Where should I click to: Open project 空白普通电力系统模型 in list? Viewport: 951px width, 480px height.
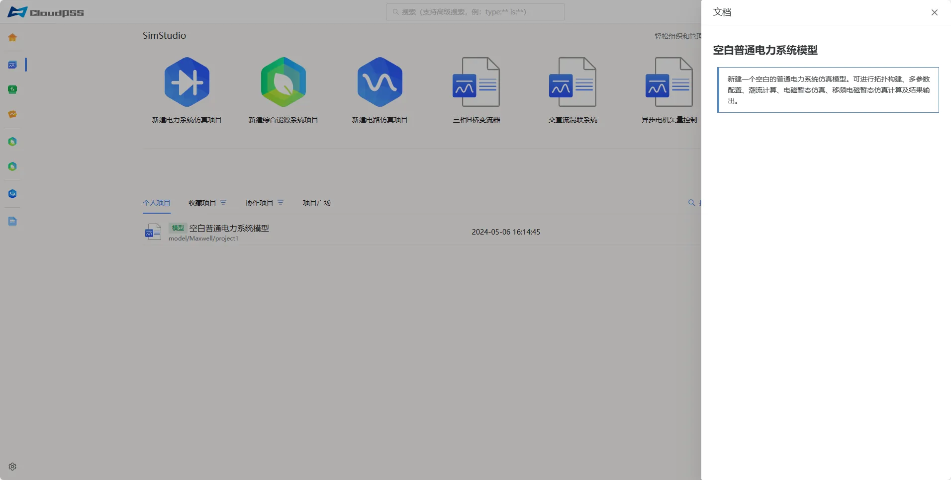[229, 228]
